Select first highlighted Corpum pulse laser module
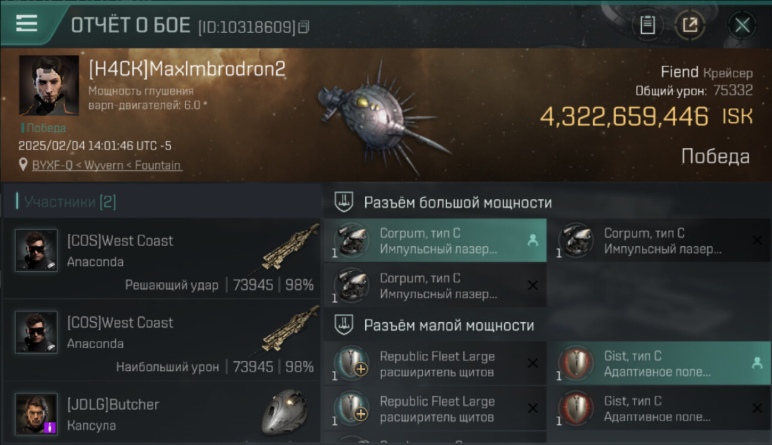The height and width of the screenshot is (445, 772). [x=435, y=240]
